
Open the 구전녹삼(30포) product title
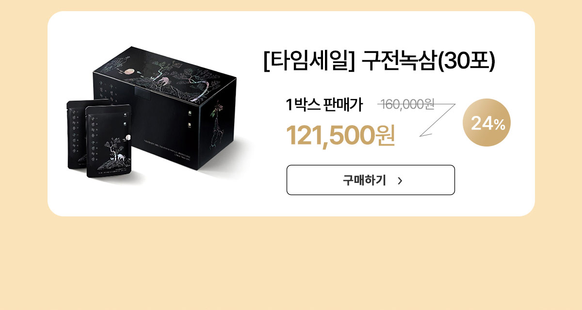coord(429,62)
